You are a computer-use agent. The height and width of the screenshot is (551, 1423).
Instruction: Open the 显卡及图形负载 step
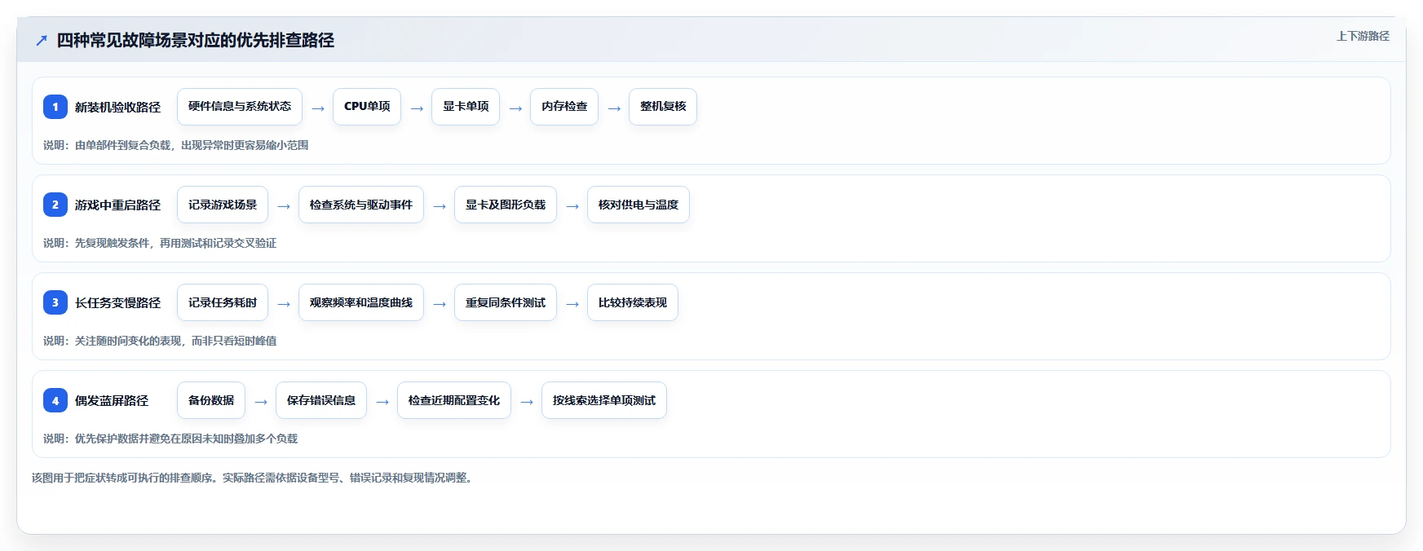(506, 205)
